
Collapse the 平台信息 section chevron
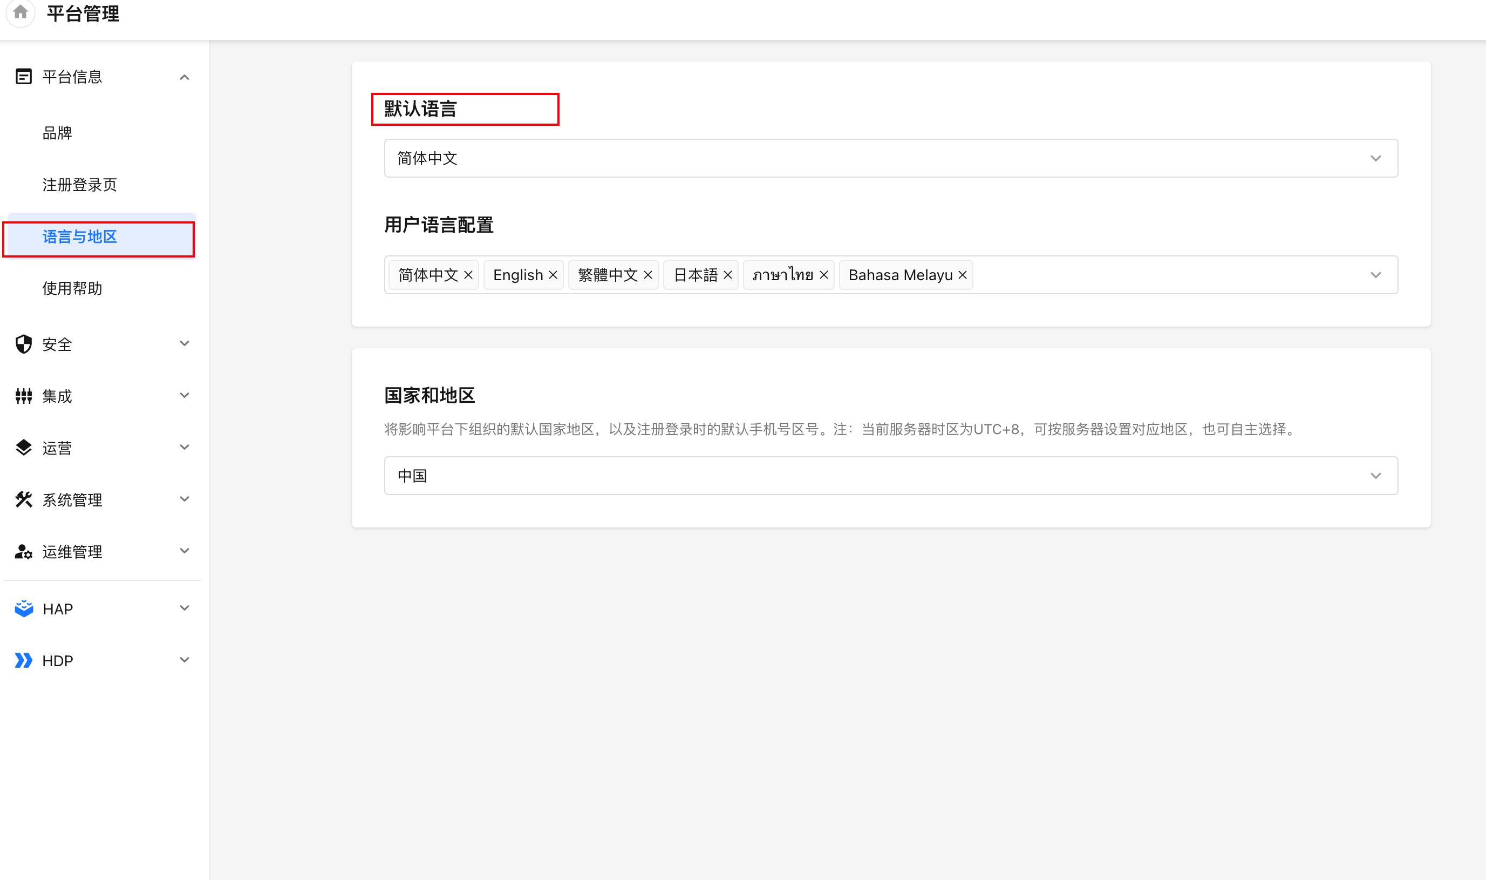click(x=185, y=77)
